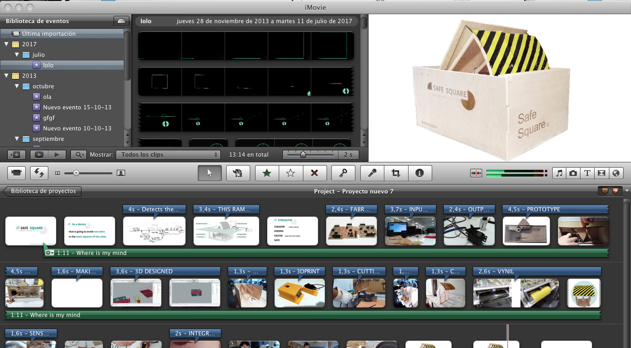
Task: Play selected event full screen
Action: (39, 155)
